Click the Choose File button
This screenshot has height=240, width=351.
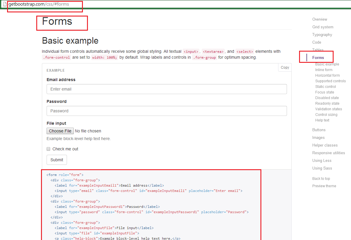click(60, 131)
